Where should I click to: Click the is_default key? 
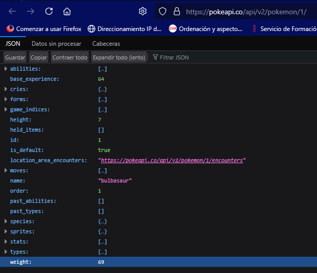click(x=27, y=150)
